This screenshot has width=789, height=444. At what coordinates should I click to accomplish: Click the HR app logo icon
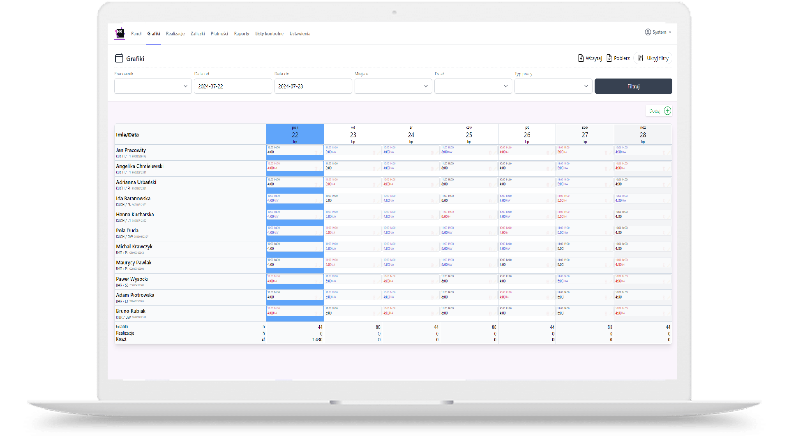click(x=120, y=33)
